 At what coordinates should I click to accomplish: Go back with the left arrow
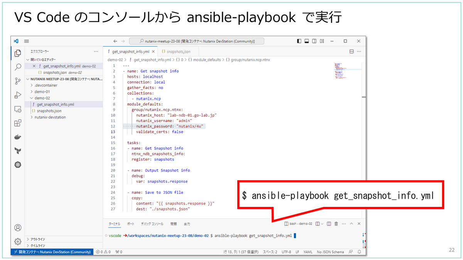click(115, 41)
